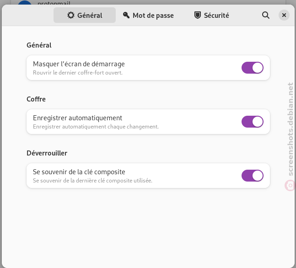Screen dimensions: 296x268
Task: Click the Se souvenir de la clé composite title
Action: click(x=79, y=172)
